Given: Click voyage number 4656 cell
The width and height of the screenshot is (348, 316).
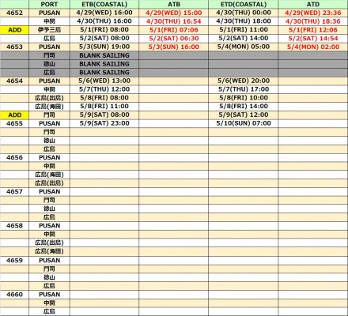Looking at the screenshot, I should [x=14, y=157].
